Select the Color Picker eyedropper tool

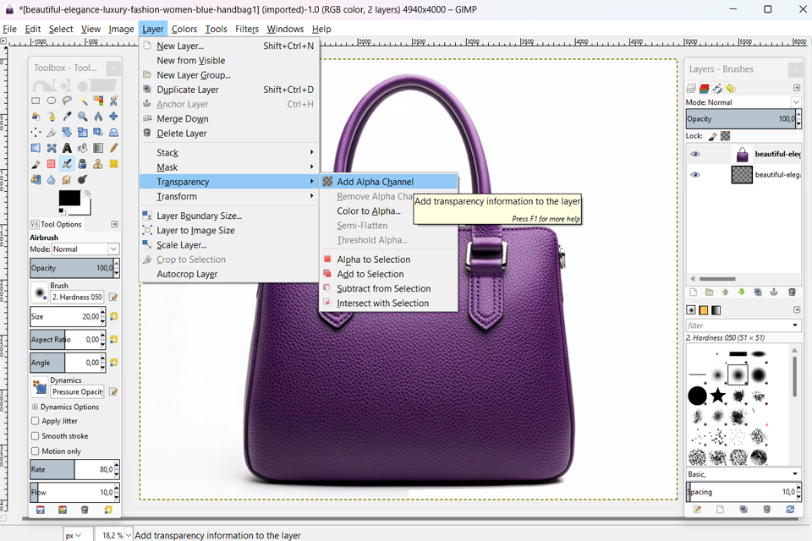tap(67, 117)
